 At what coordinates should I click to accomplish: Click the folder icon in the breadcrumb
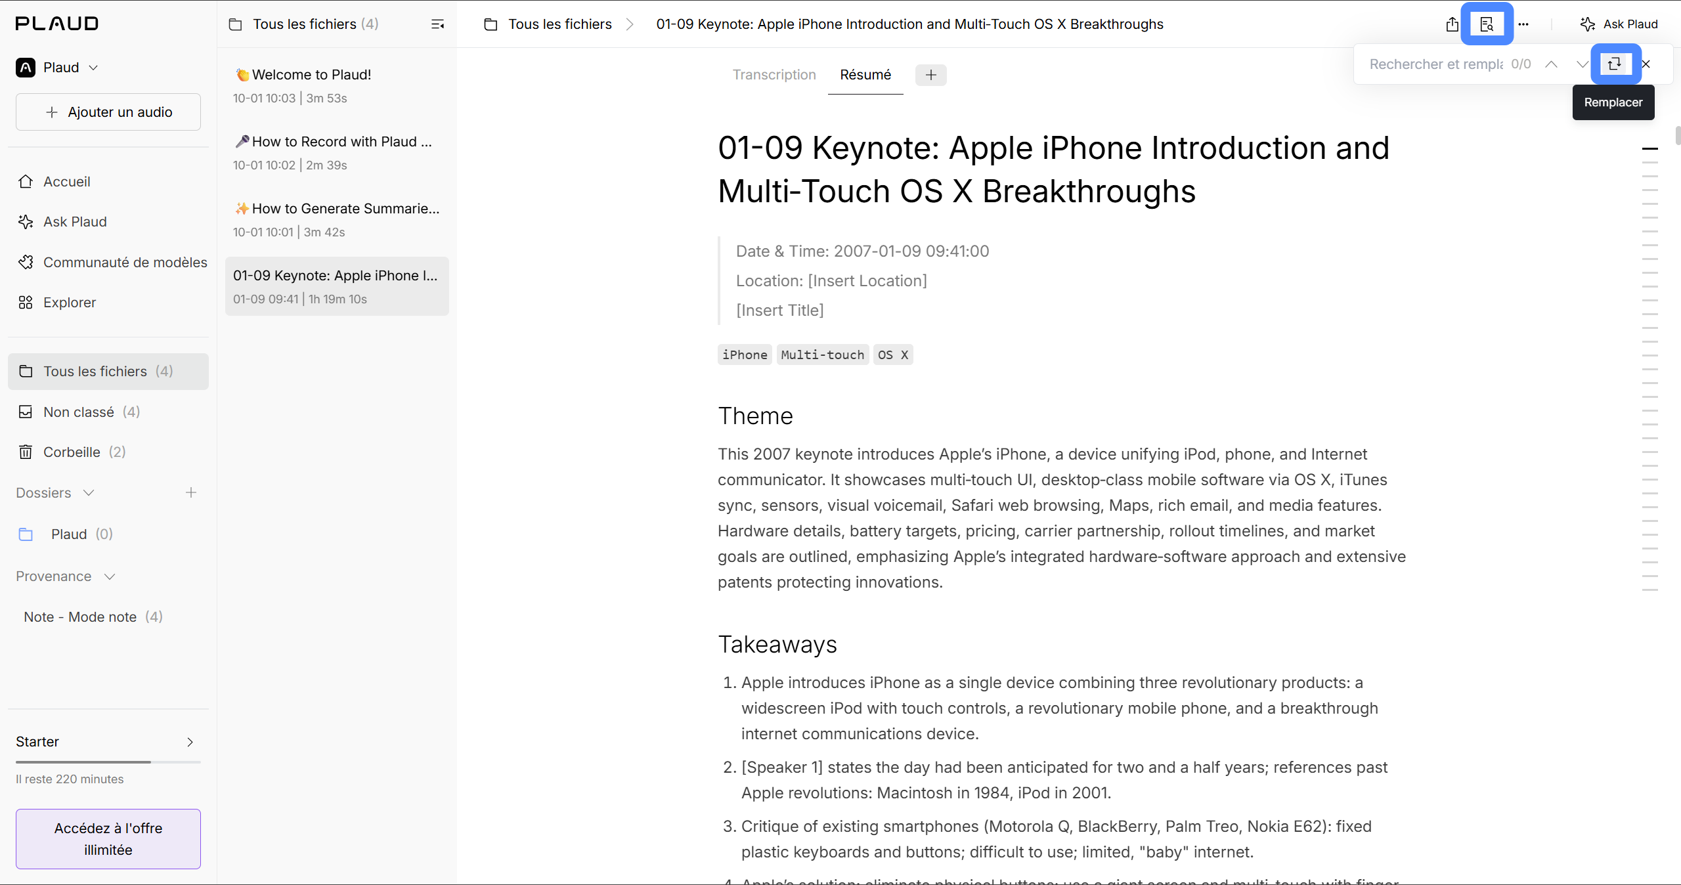491,24
